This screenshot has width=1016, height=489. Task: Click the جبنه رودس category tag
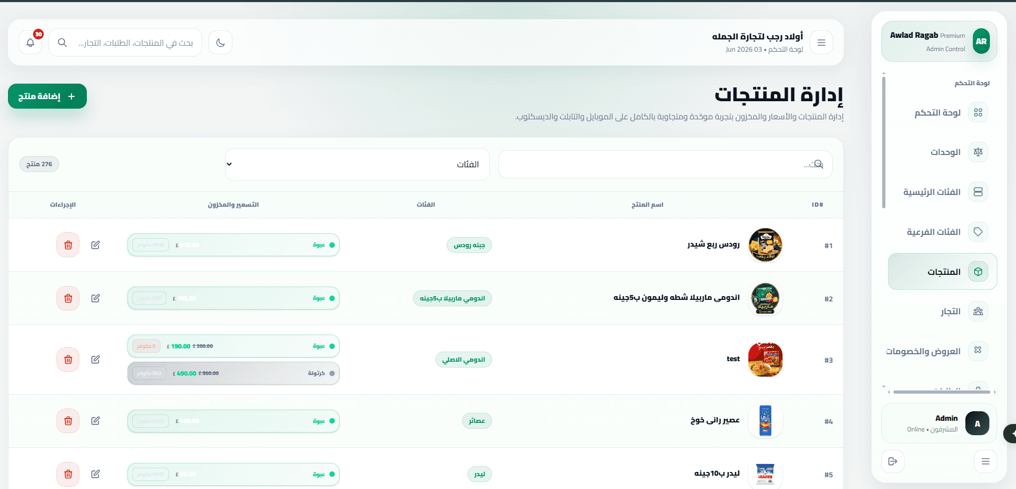(x=469, y=245)
